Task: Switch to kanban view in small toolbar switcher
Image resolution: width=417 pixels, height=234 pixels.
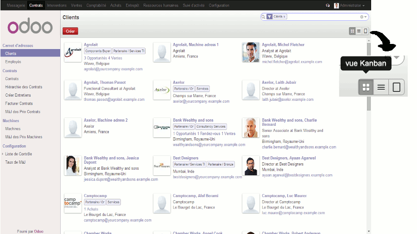Action: tap(352, 31)
